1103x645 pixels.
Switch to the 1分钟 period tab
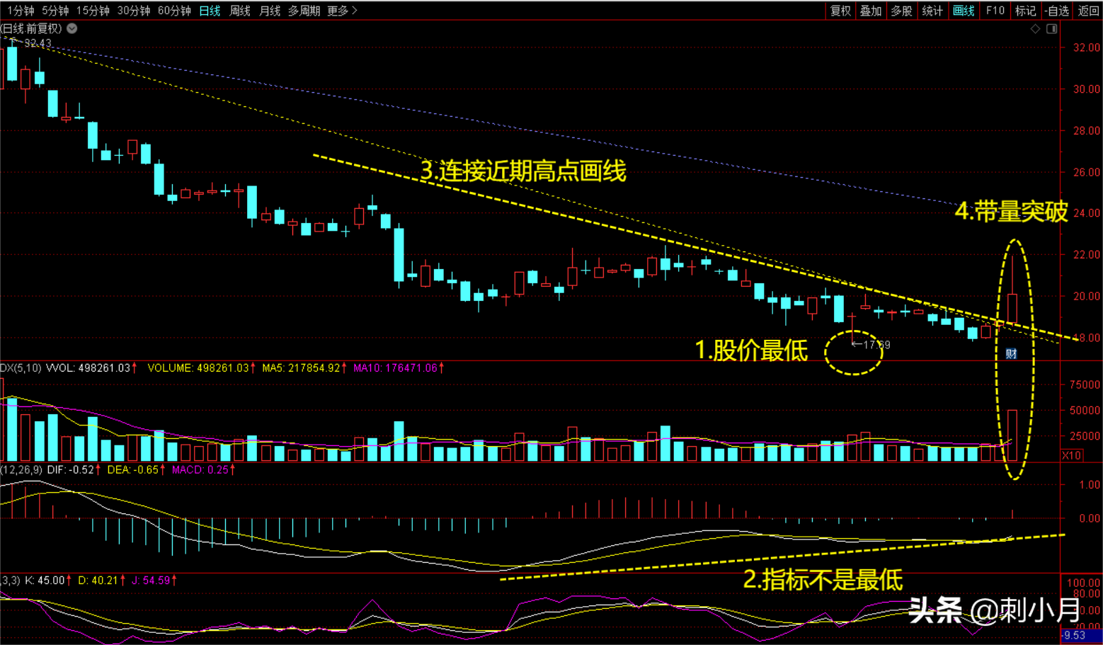coord(21,11)
